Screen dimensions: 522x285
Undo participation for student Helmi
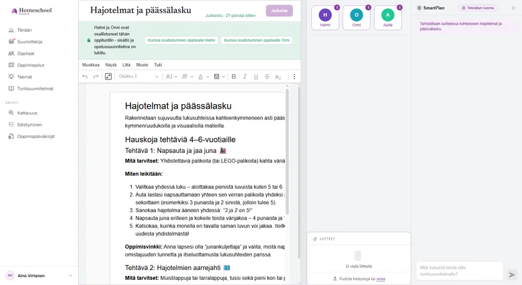(x=181, y=40)
